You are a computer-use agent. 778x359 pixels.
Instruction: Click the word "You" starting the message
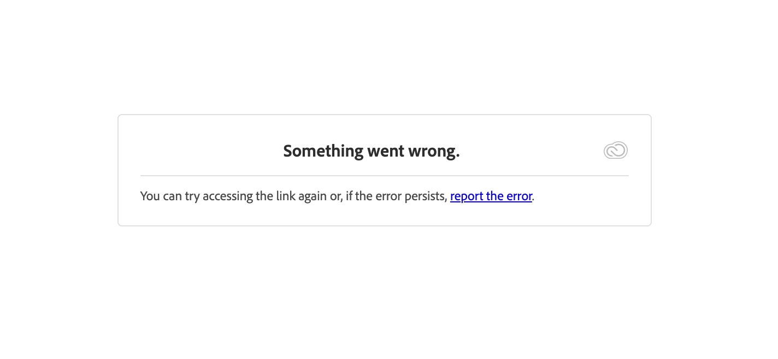tap(150, 196)
